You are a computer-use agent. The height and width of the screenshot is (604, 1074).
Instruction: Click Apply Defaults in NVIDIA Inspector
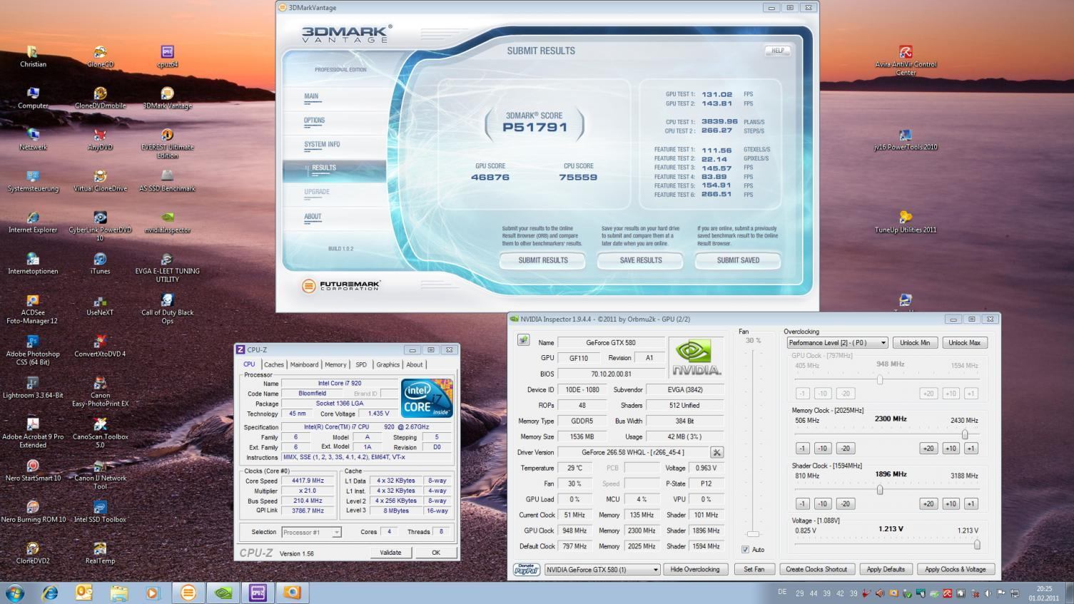pyautogui.click(x=886, y=569)
